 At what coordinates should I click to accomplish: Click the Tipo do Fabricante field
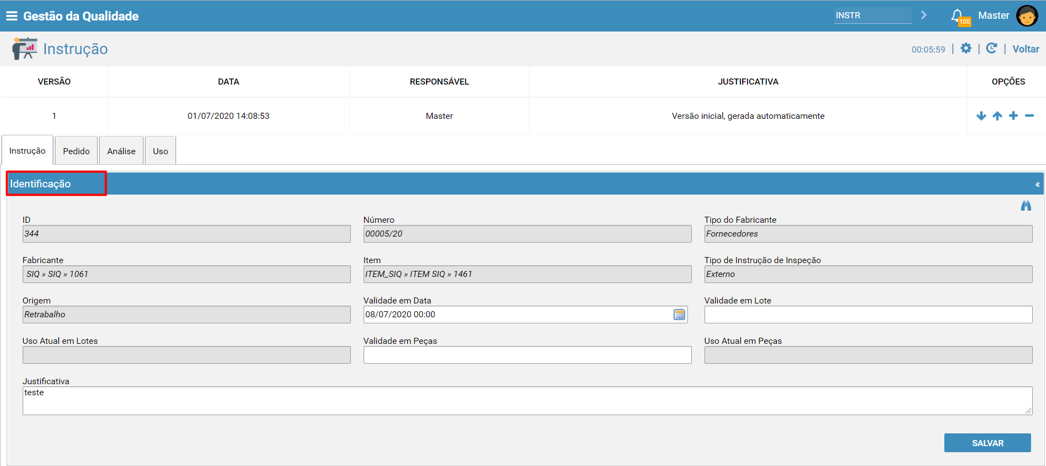pyautogui.click(x=868, y=234)
